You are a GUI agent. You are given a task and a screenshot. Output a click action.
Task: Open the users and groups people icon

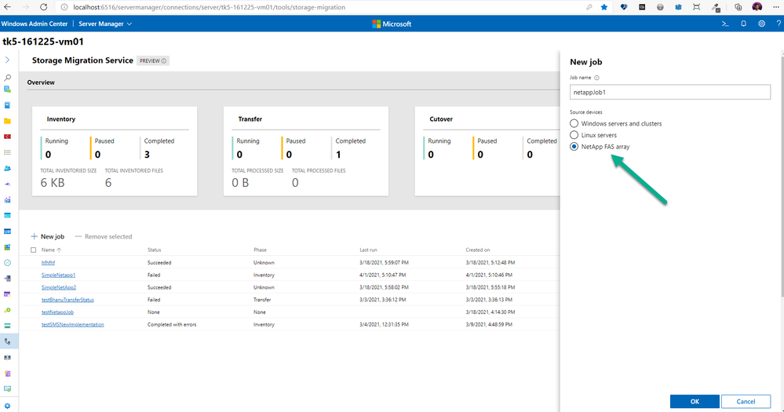pyautogui.click(x=8, y=169)
